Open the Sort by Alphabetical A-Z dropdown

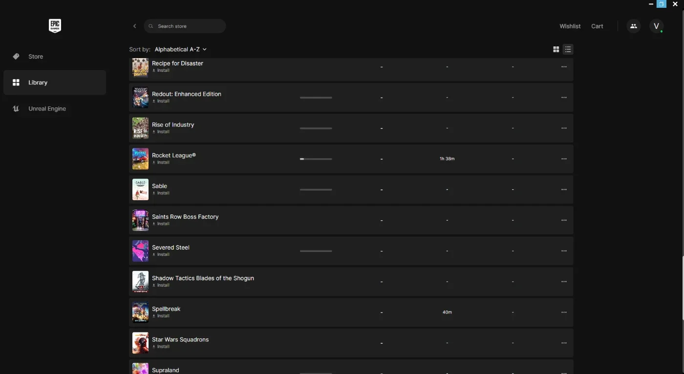pyautogui.click(x=180, y=49)
